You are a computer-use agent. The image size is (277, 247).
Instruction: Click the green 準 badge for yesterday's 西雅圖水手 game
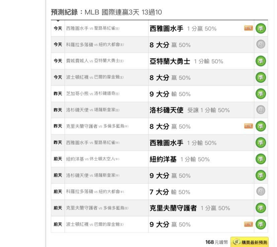coord(261,143)
